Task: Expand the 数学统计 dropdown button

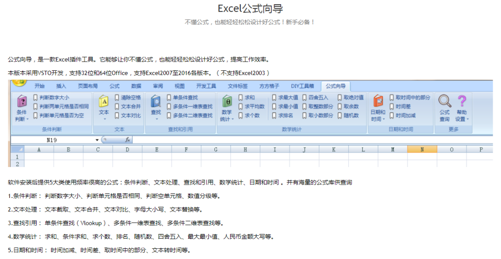Action: 227,108
